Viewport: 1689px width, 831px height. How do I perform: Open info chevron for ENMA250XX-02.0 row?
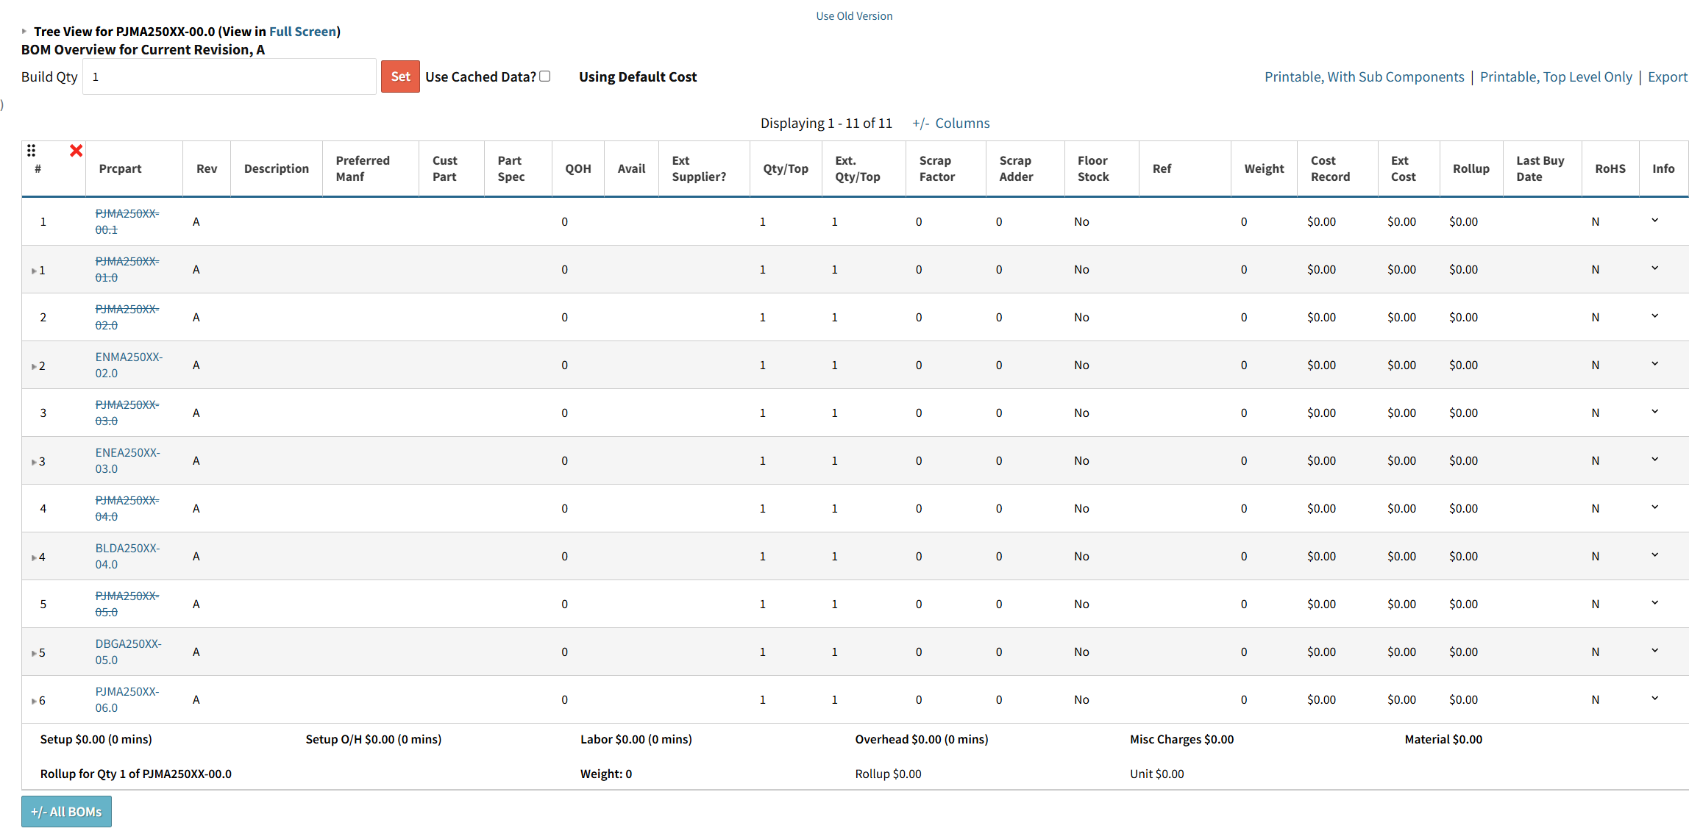[x=1654, y=364]
